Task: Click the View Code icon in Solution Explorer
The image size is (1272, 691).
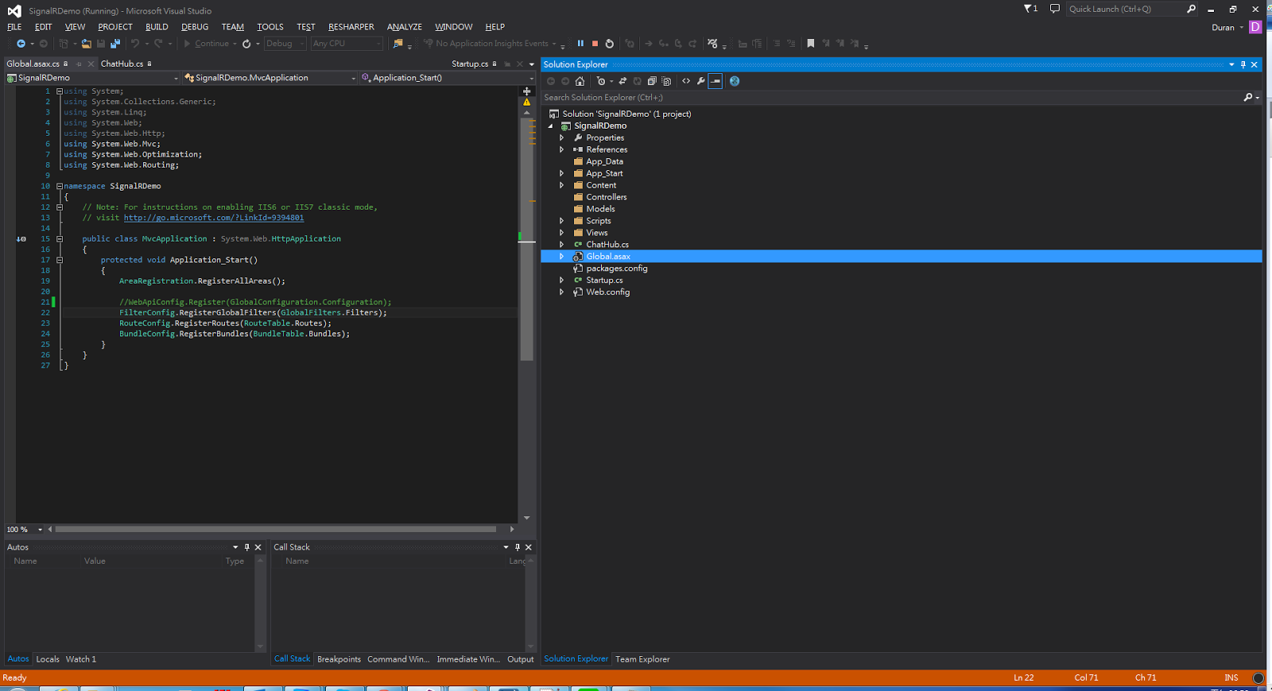Action: 686,81
